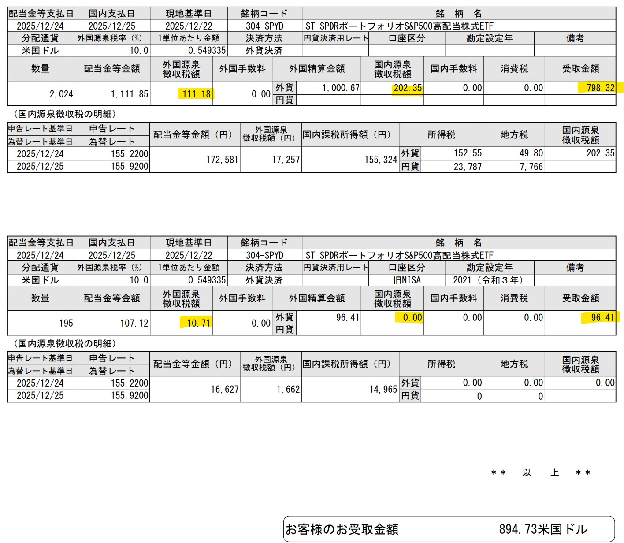Click the yen dividend amount 172,581
The width and height of the screenshot is (624, 543).
pyautogui.click(x=222, y=160)
